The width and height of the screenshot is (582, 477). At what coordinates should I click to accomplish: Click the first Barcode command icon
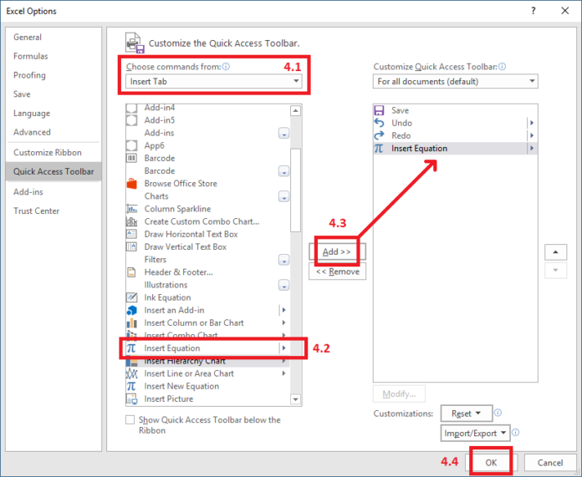pyautogui.click(x=131, y=159)
